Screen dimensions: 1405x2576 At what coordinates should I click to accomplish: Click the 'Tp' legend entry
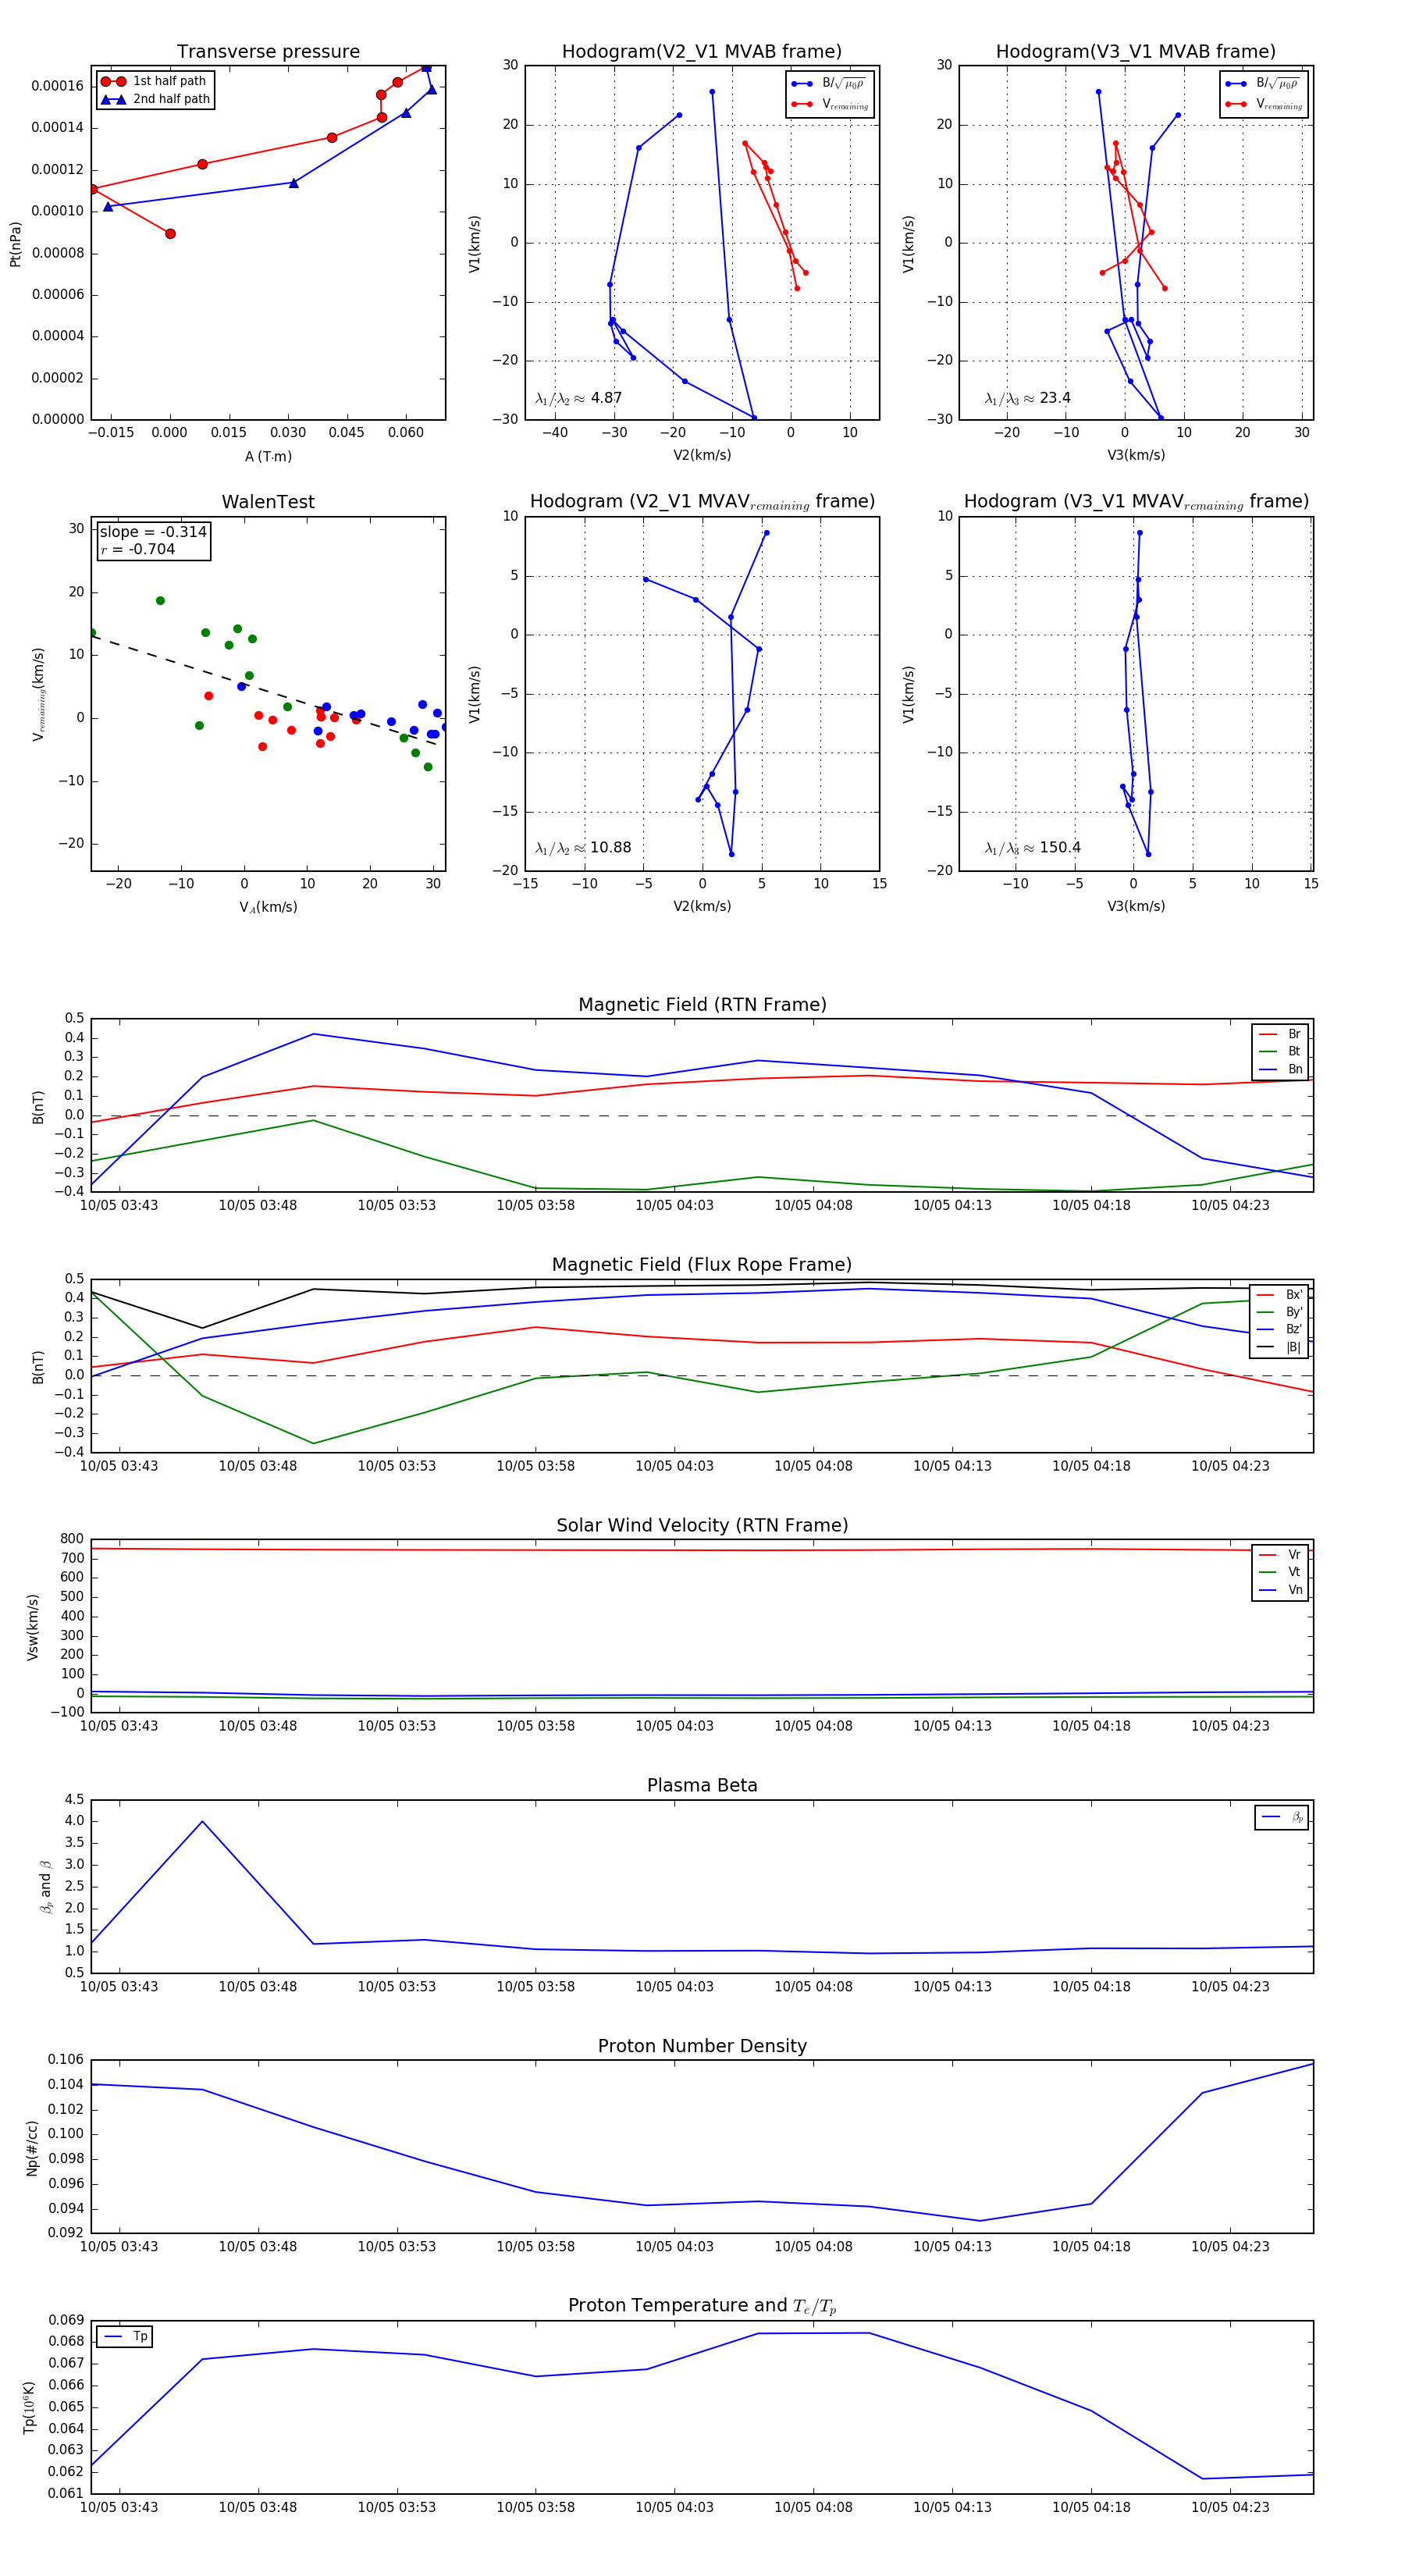125,2337
